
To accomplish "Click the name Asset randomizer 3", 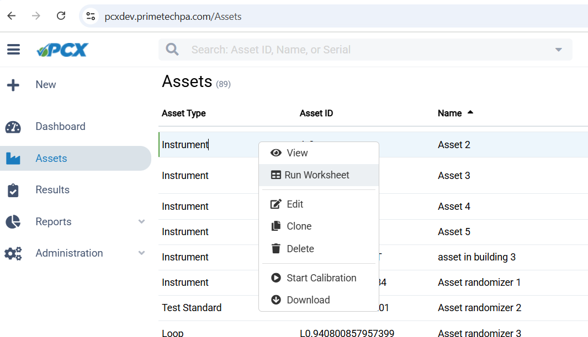I will pos(479,333).
